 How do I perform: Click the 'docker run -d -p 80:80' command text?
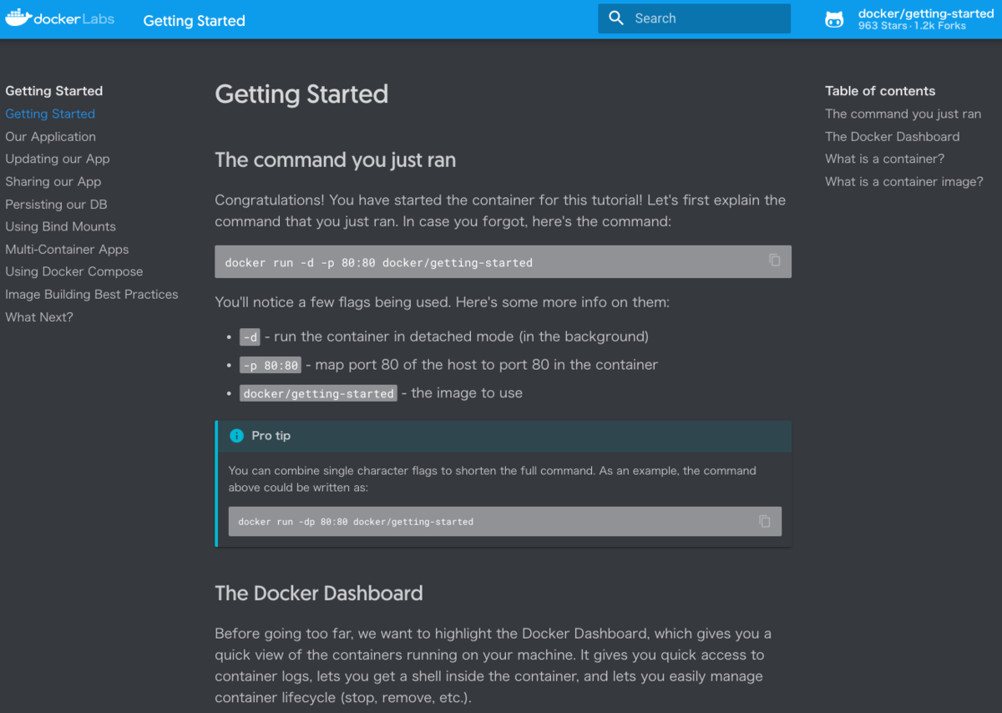coord(379,262)
